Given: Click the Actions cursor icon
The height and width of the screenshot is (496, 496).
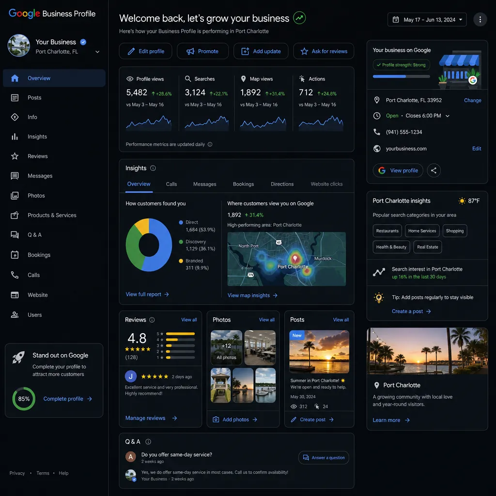Looking at the screenshot, I should [302, 79].
